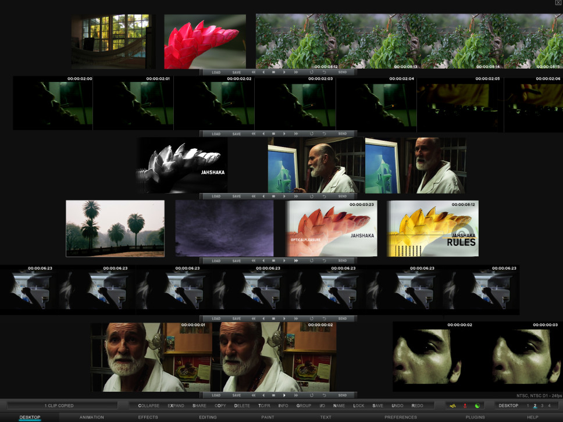This screenshot has height=422, width=563.
Task: Toggle Lock in the bottom toolbar
Action: pyautogui.click(x=359, y=406)
